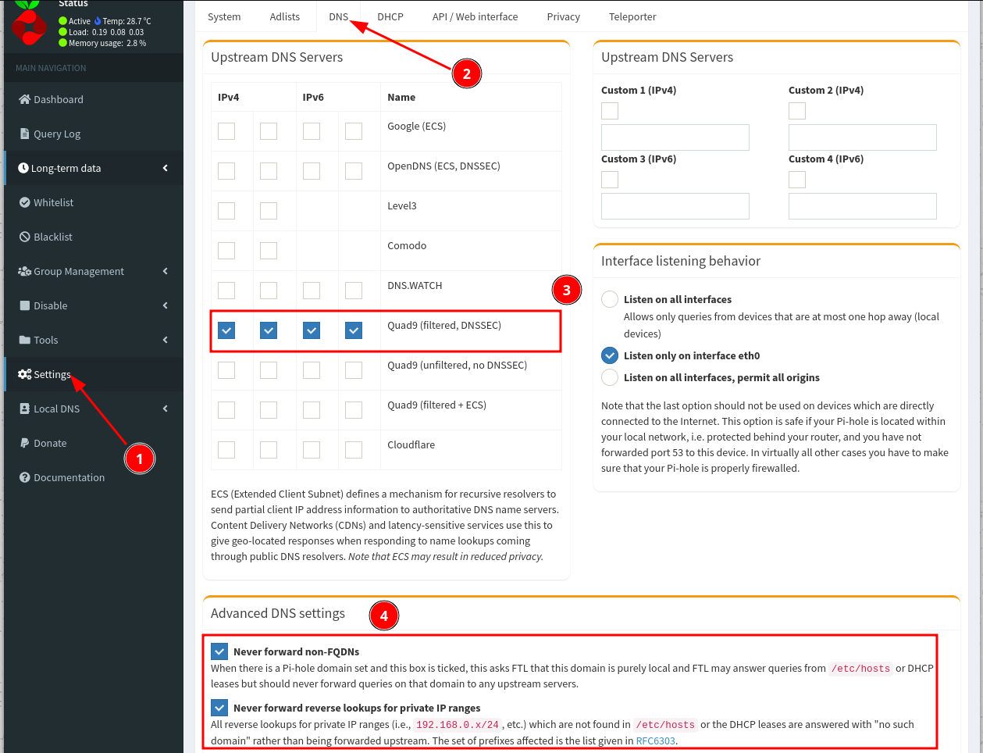This screenshot has width=983, height=753.
Task: Click the Name column header
Action: pos(401,97)
